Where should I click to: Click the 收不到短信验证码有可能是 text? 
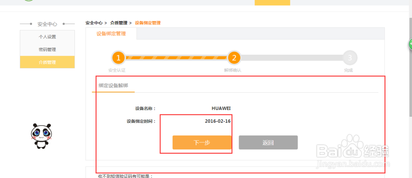(x=126, y=176)
